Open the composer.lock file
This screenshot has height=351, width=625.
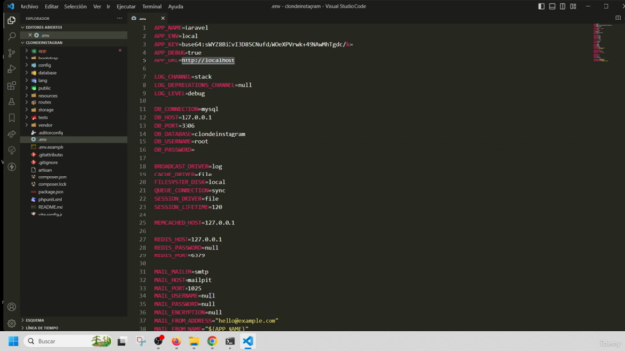click(x=52, y=184)
